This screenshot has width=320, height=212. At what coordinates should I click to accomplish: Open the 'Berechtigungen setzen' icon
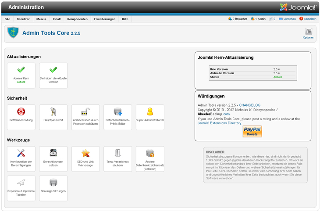[53, 159]
